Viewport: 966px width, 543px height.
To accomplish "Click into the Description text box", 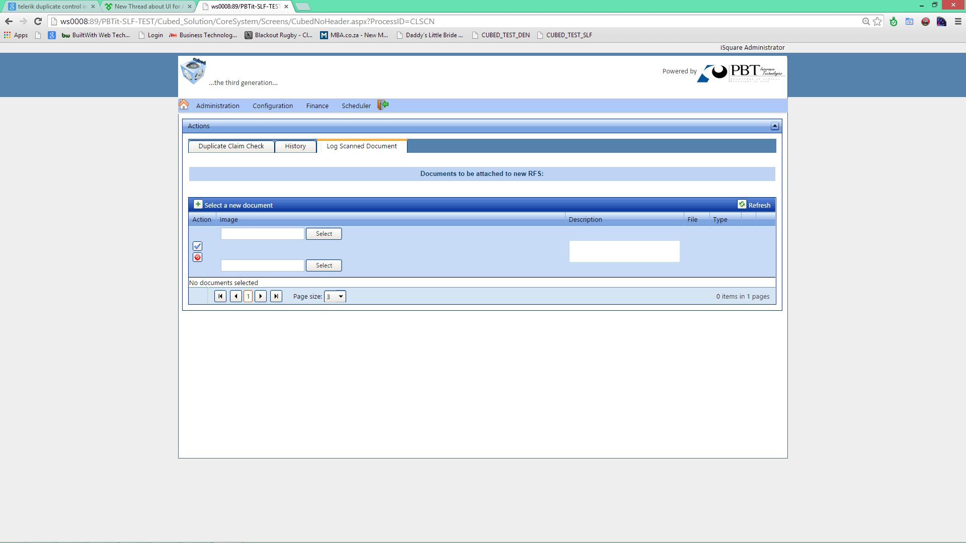I will (624, 251).
